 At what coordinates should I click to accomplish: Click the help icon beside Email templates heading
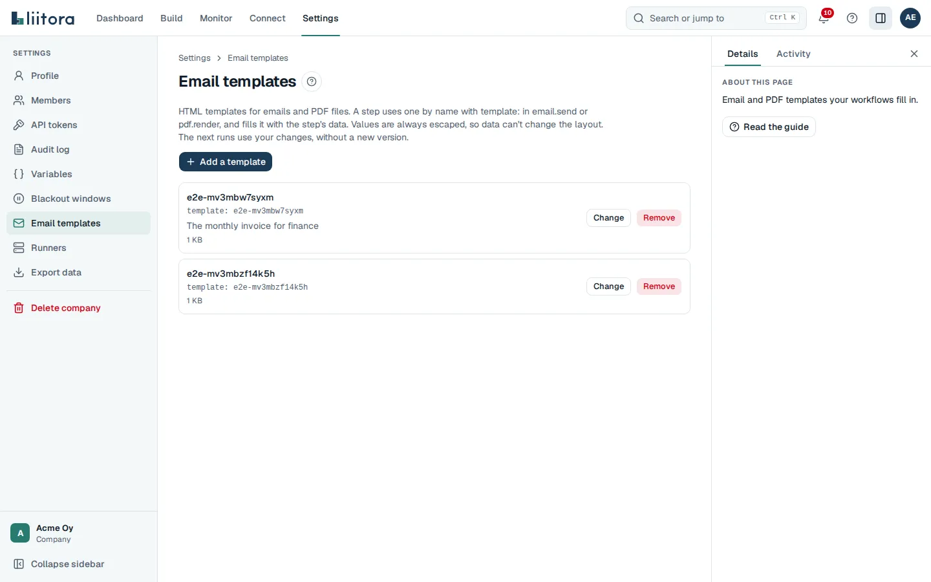(312, 81)
